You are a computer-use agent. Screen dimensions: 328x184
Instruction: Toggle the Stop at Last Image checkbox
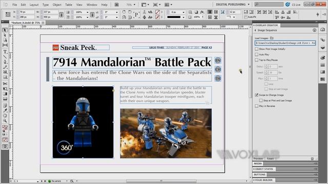tap(266, 89)
